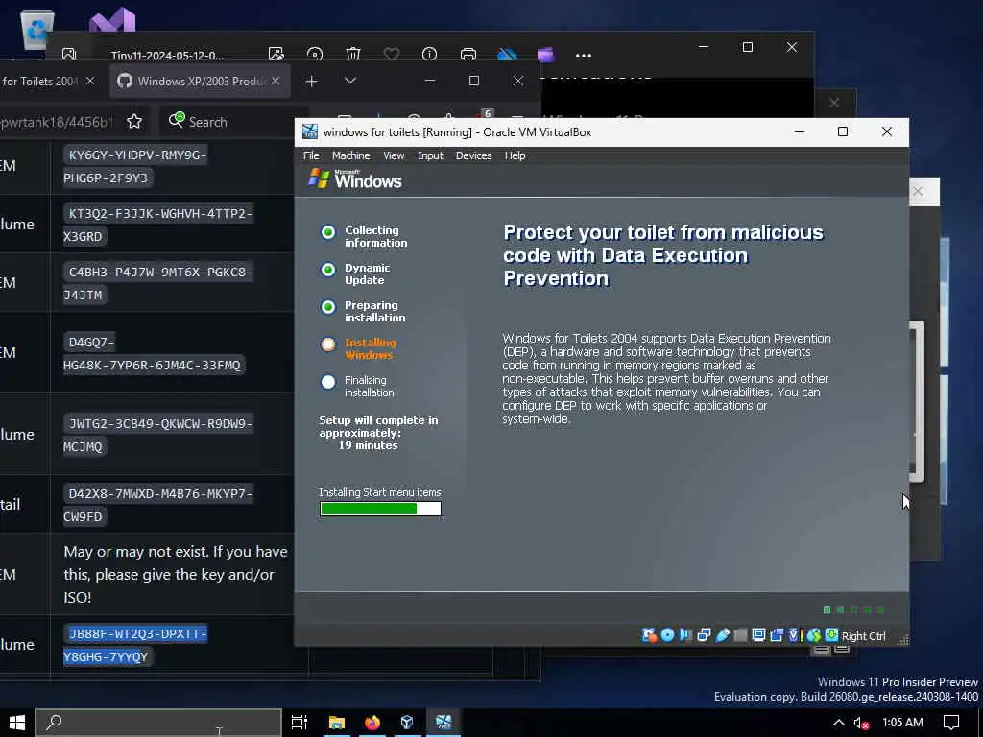Click the USB devices icon in VirtualBox status bar
This screenshot has height=737, width=983.
tap(722, 635)
